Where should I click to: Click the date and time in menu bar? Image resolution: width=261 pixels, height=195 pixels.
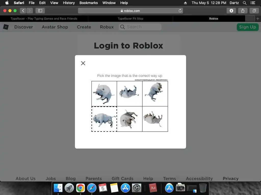(x=209, y=3)
